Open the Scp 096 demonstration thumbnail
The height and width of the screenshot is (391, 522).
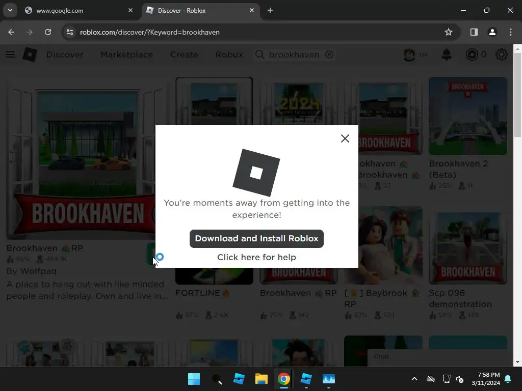pyautogui.click(x=468, y=245)
